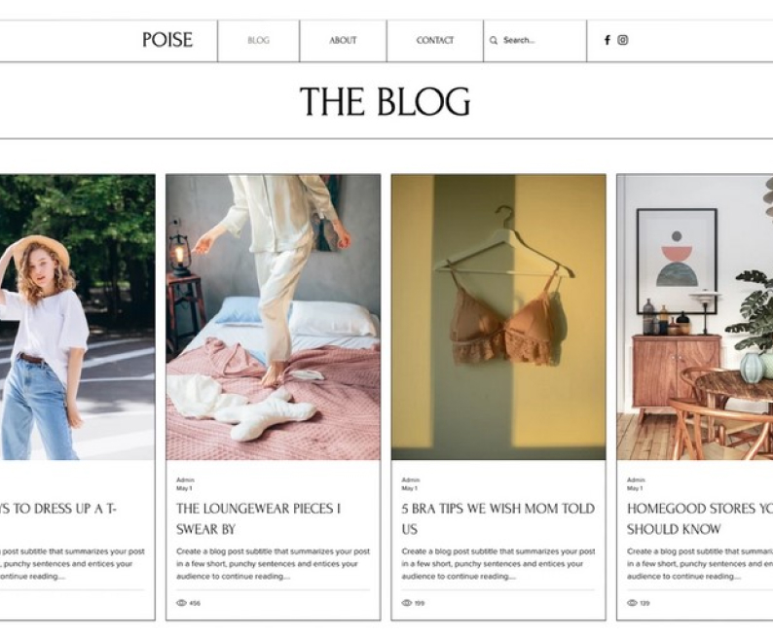Open 'The Loungewear Pieces I Swear By' post title
Image resolution: width=773 pixels, height=637 pixels.
pos(258,519)
